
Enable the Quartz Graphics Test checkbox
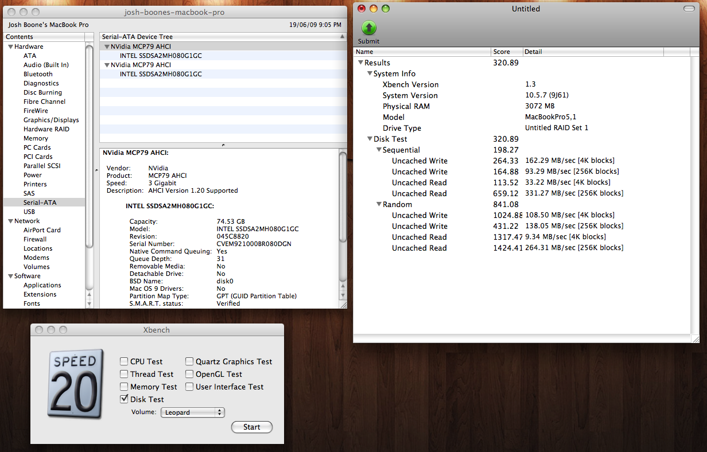(189, 361)
